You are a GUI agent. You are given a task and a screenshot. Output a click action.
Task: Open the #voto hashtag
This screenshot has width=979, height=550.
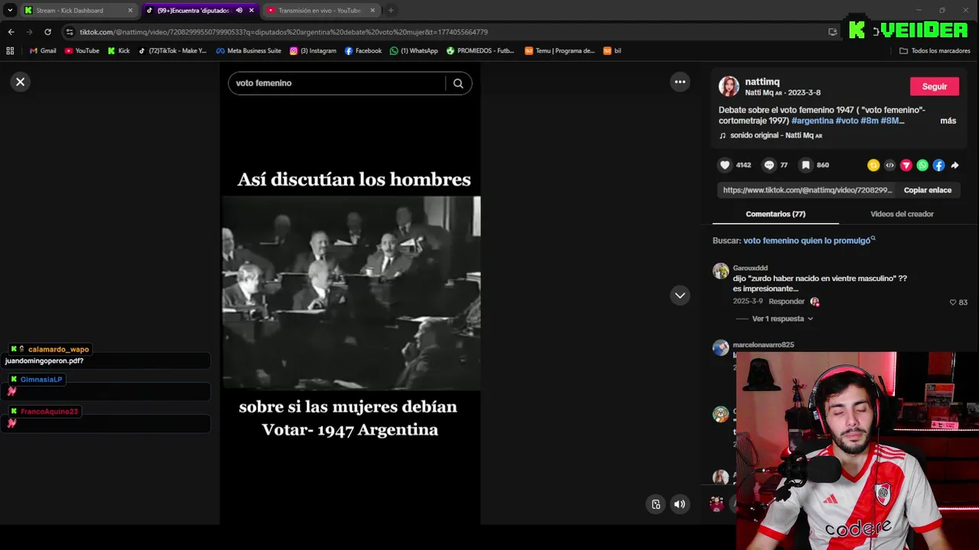[847, 121]
